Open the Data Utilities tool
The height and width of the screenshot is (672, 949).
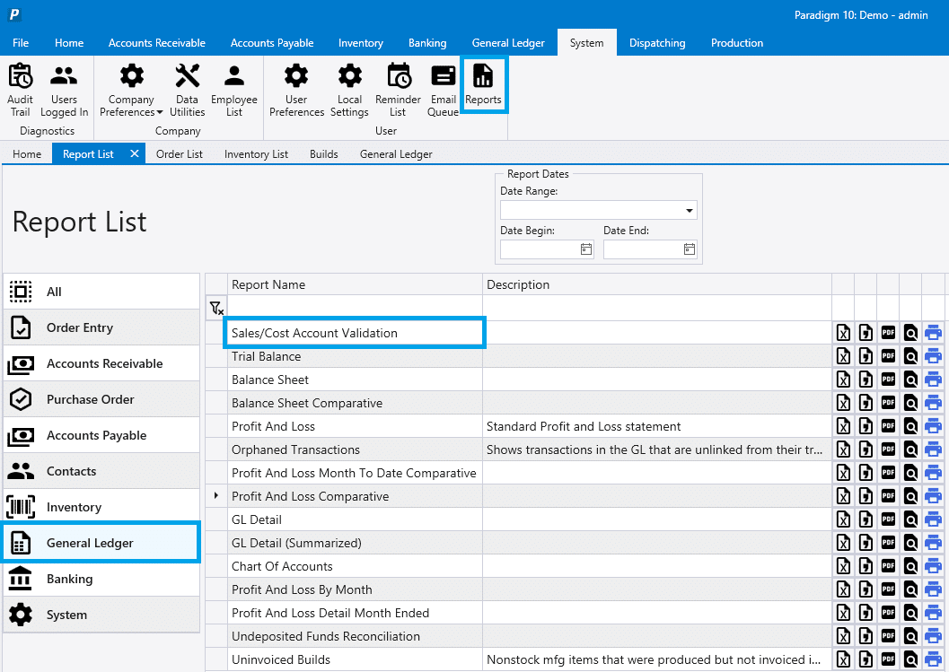tap(187, 90)
